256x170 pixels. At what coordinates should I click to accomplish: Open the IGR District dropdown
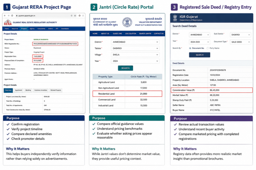[199, 35]
